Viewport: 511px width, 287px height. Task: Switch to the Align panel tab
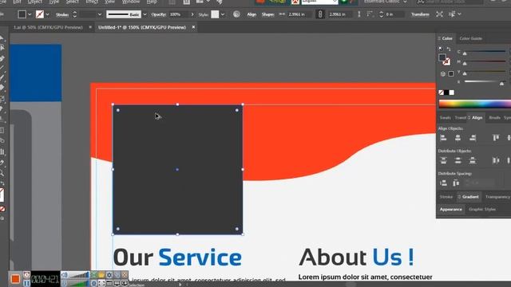pyautogui.click(x=477, y=118)
